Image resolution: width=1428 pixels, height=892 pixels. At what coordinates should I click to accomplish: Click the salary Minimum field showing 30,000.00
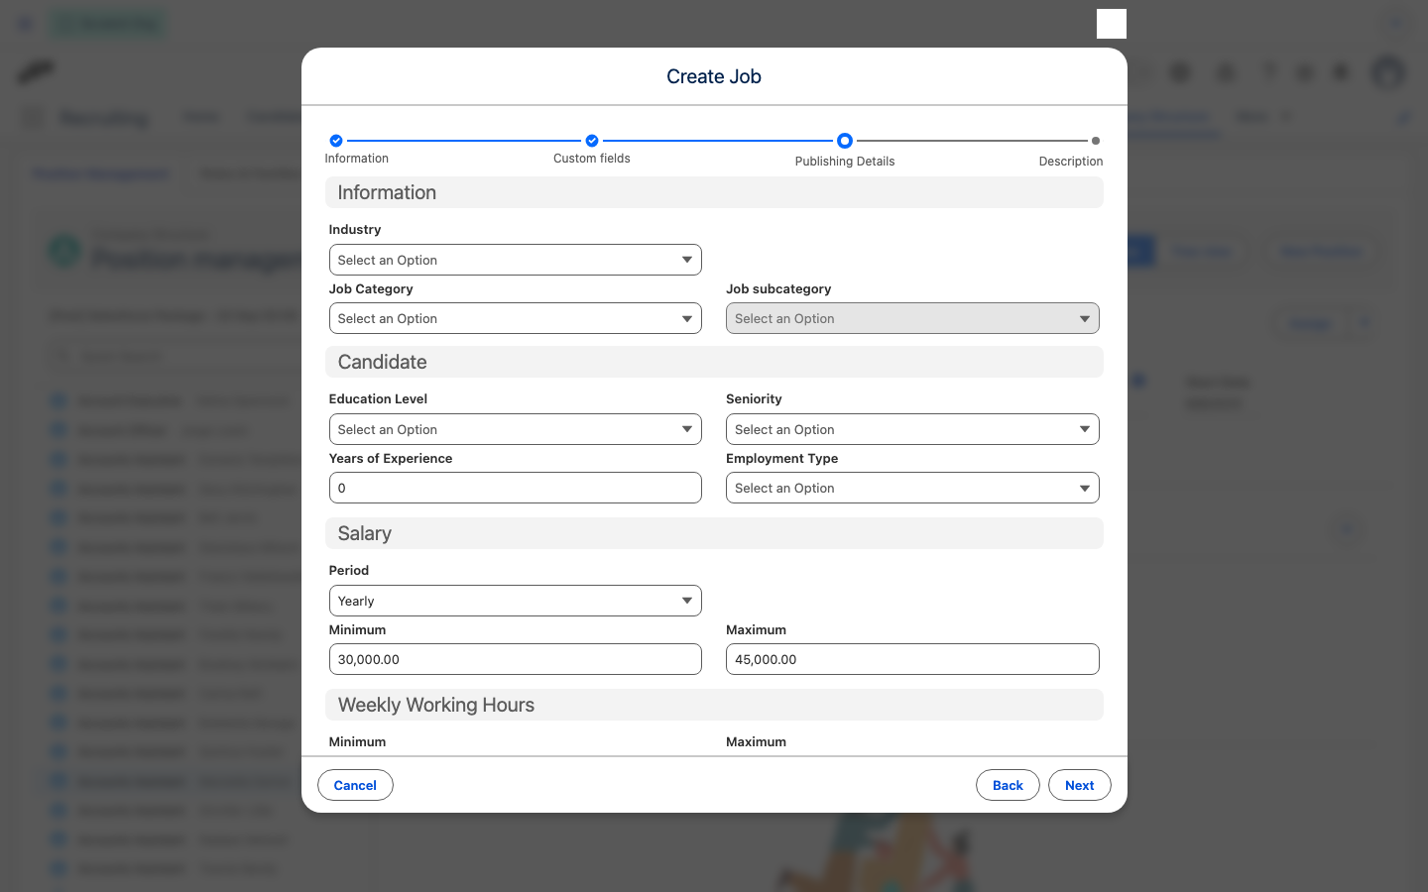(515, 659)
